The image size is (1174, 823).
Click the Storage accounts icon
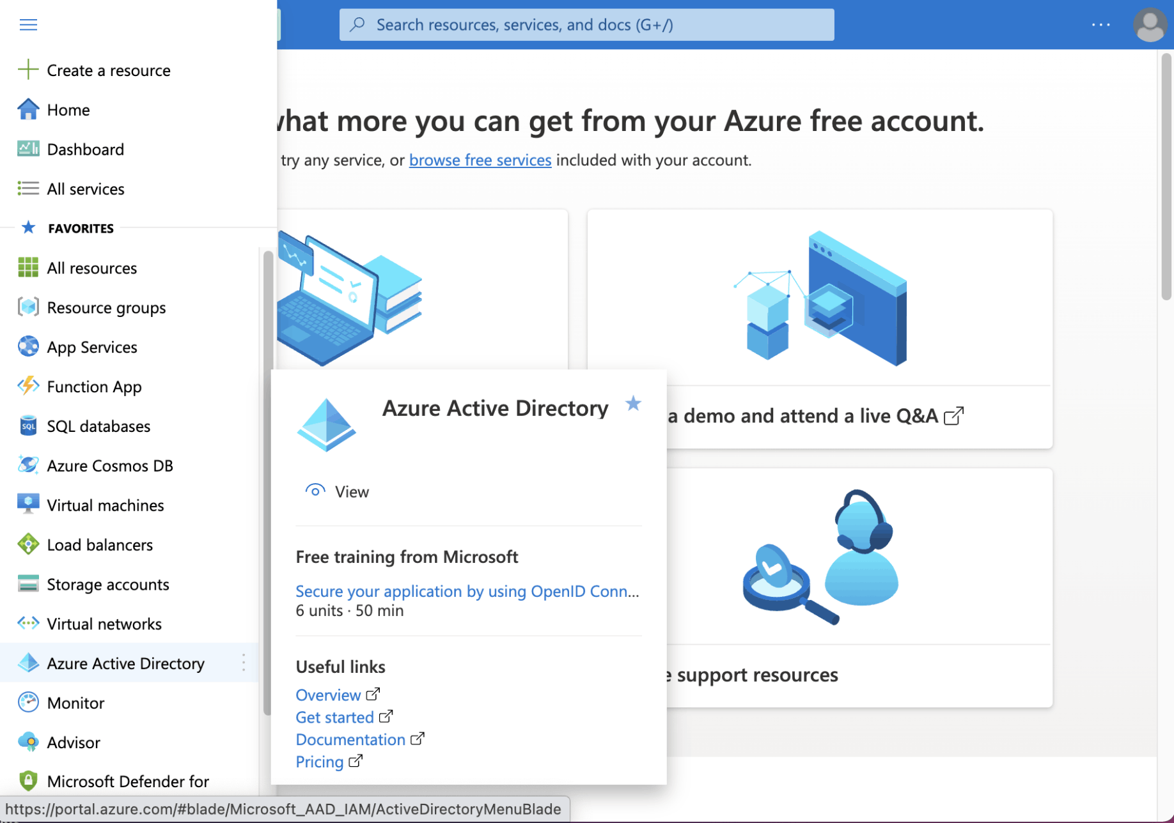28,584
